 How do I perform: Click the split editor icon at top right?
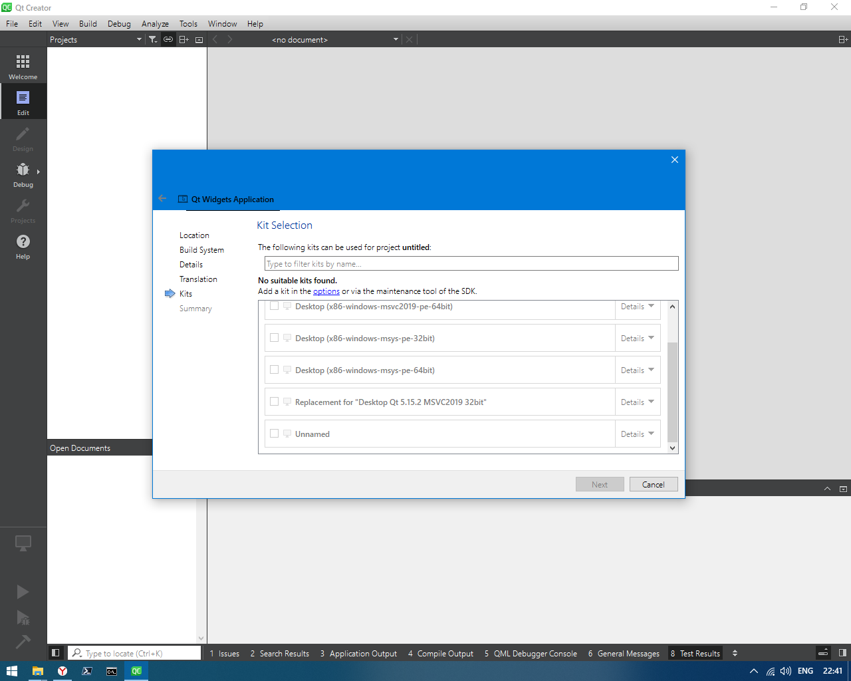pyautogui.click(x=842, y=39)
